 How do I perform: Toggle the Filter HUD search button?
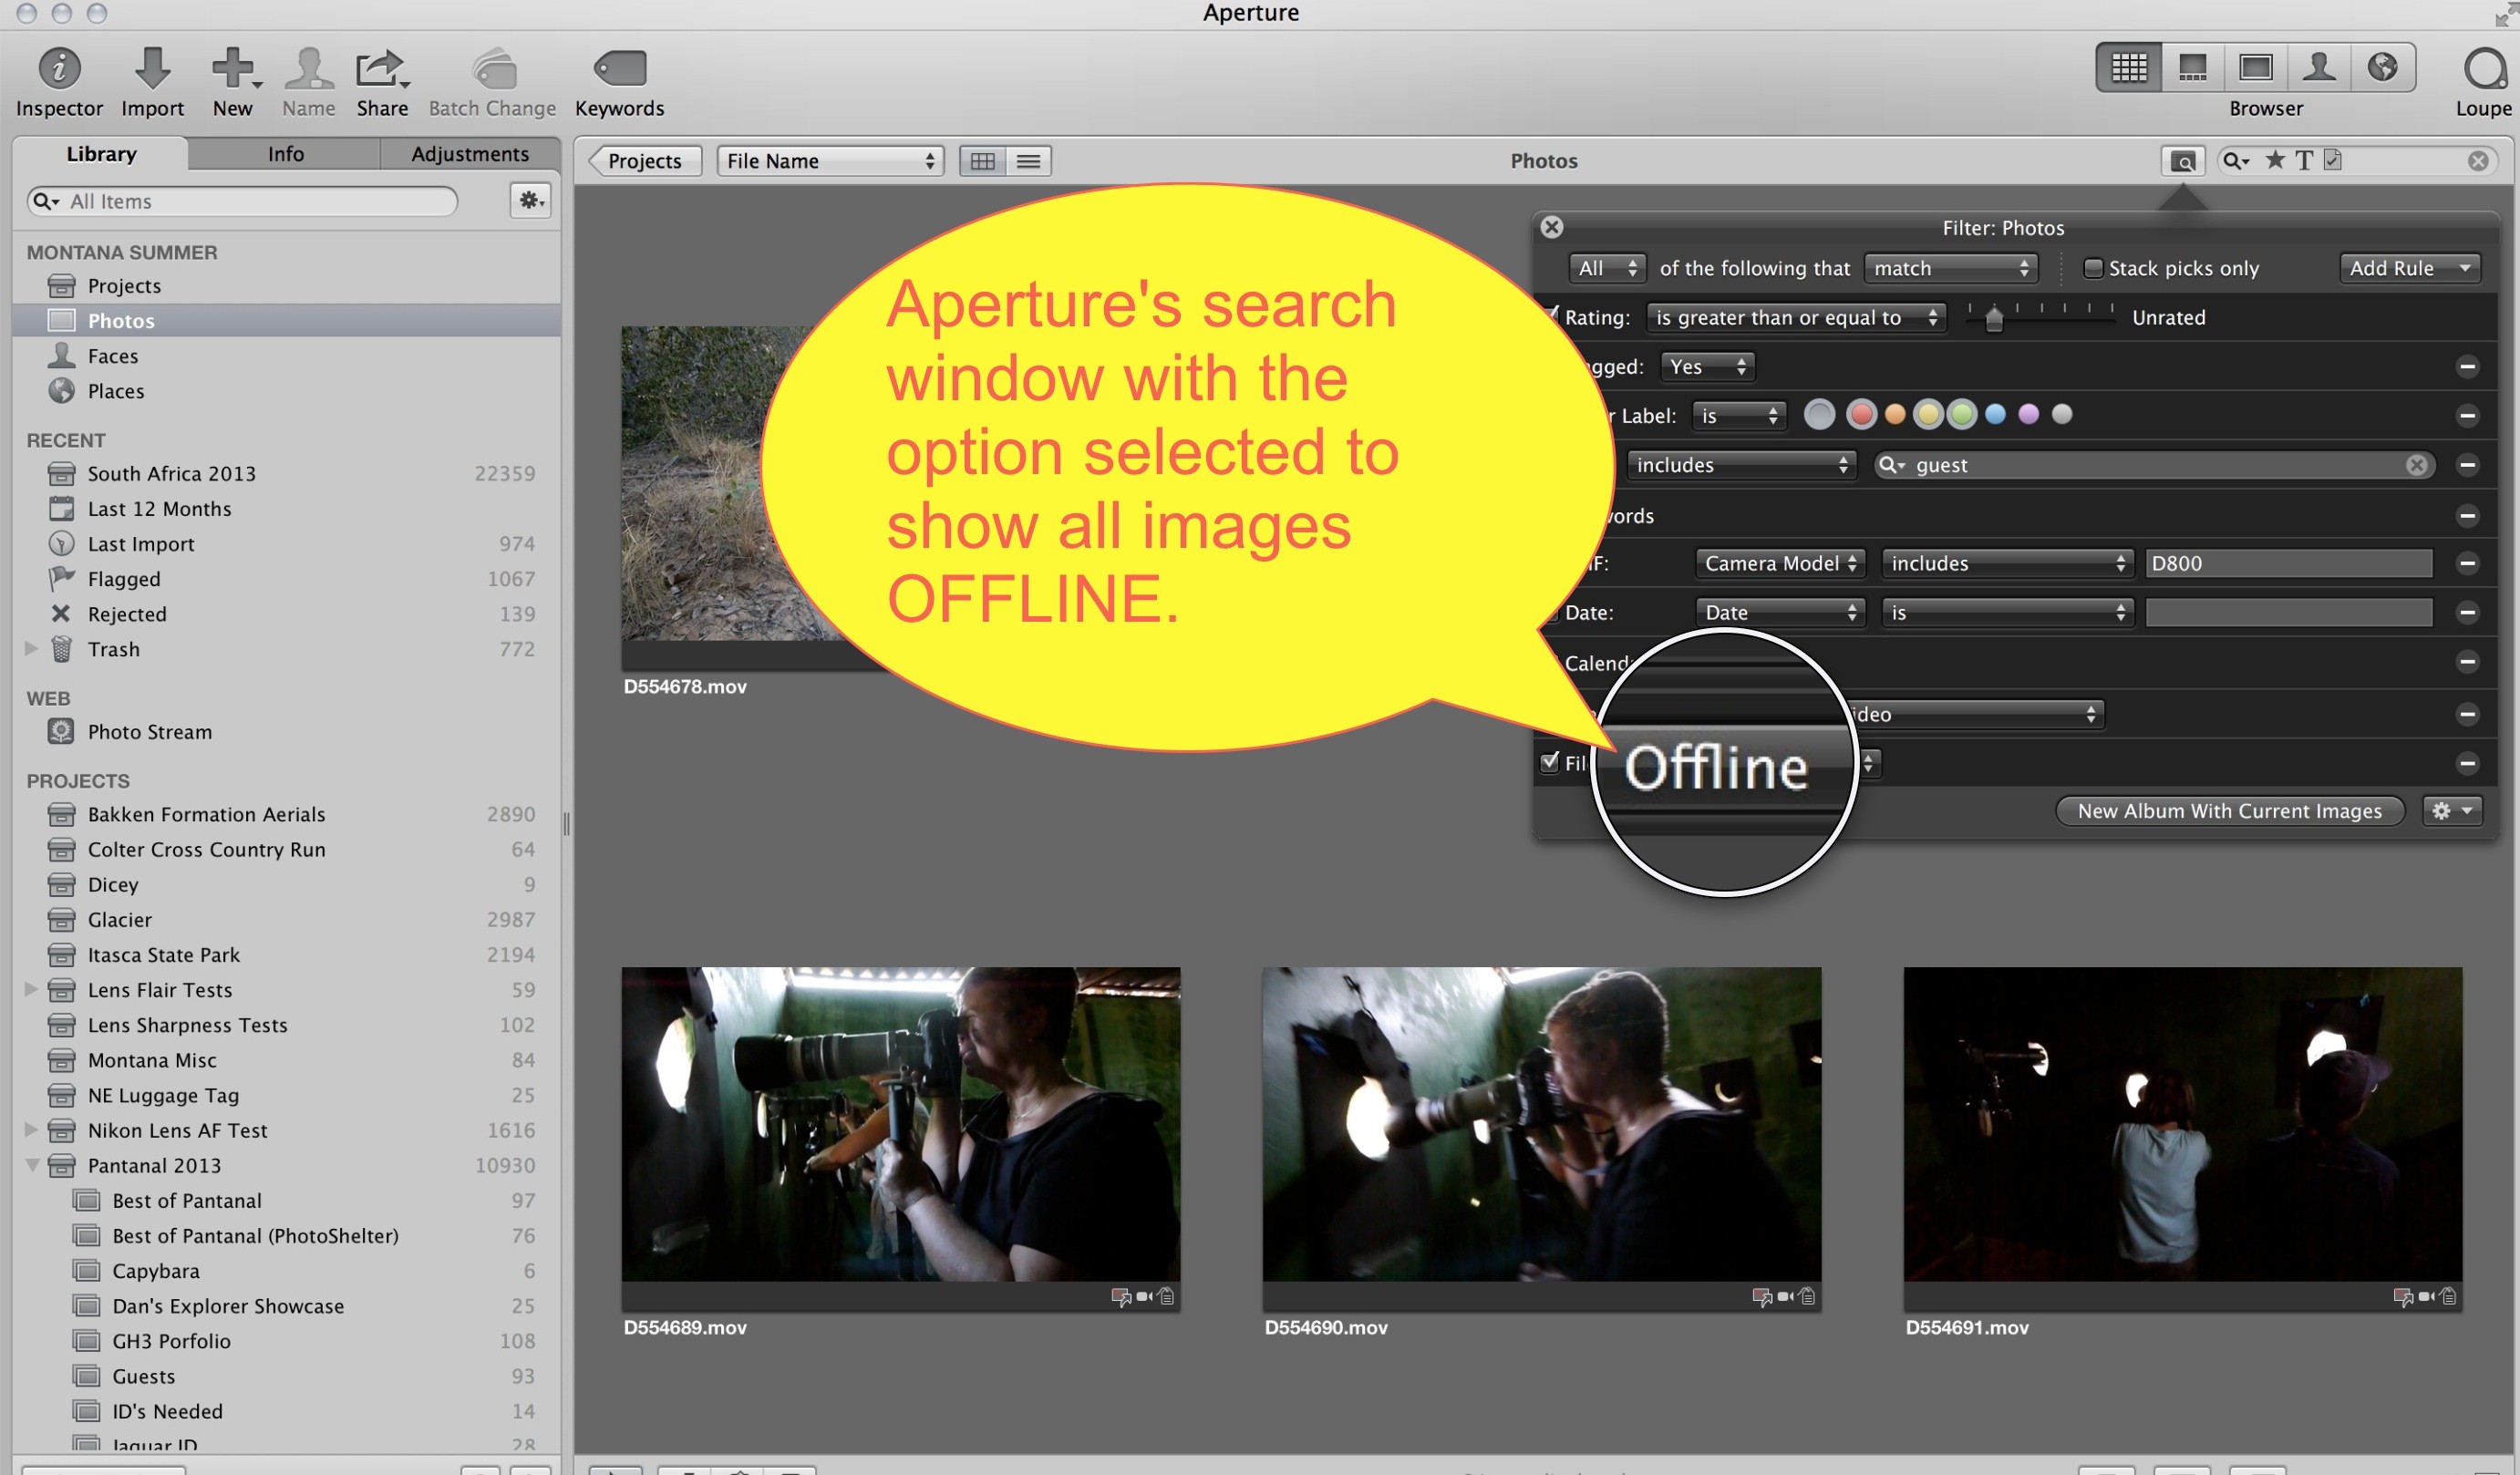tap(2183, 160)
